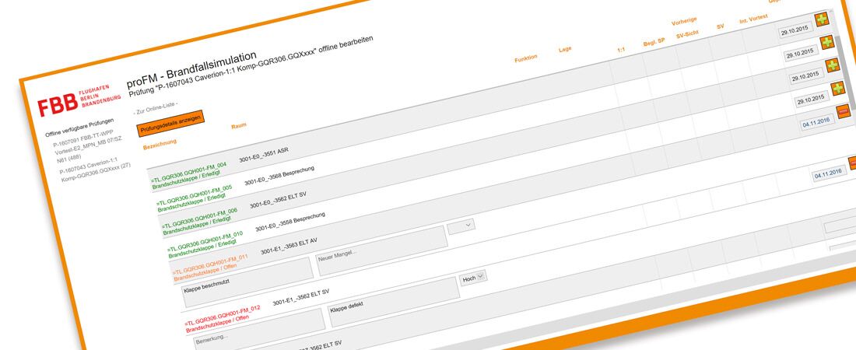The height and width of the screenshot is (350, 856).
Task: Collapse the FM_012 row with the minus icon
Action: click(x=852, y=163)
